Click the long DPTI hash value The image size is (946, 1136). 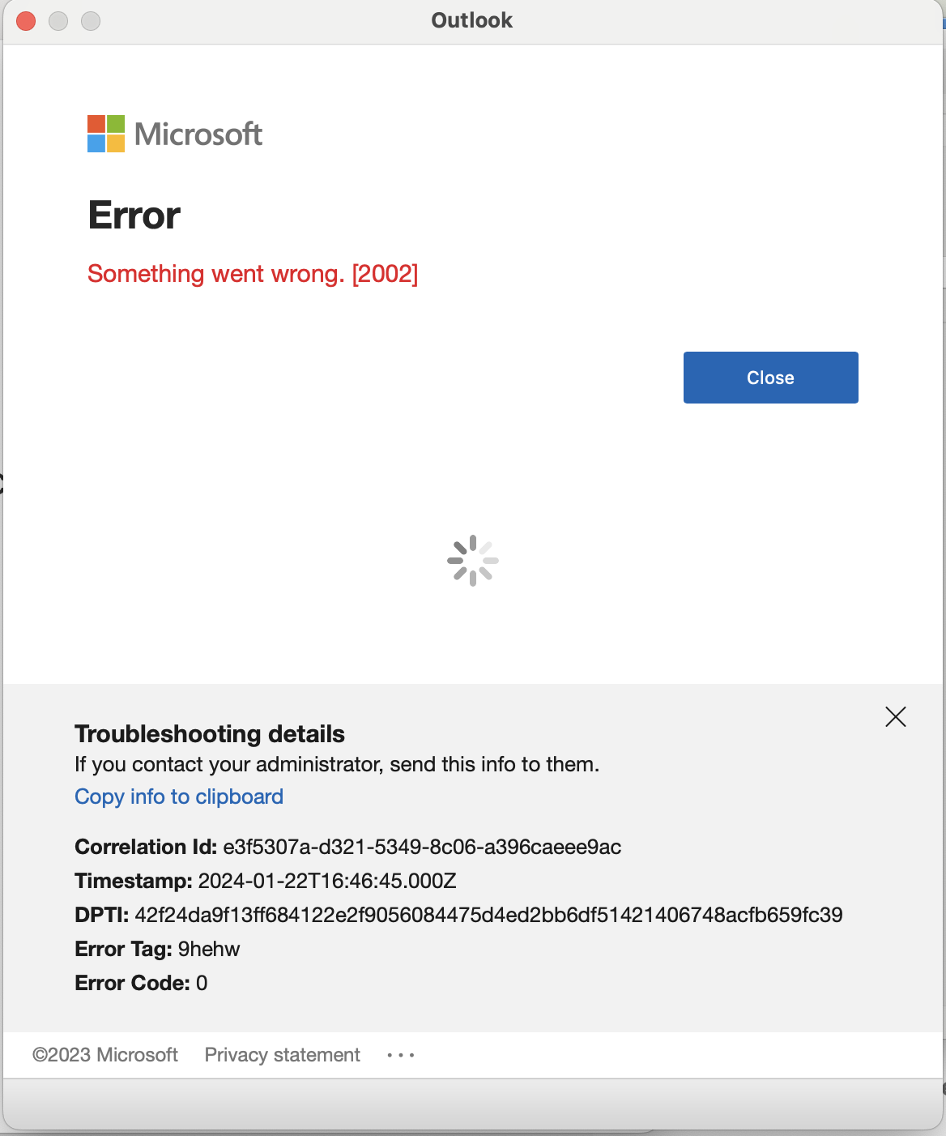coord(488,915)
